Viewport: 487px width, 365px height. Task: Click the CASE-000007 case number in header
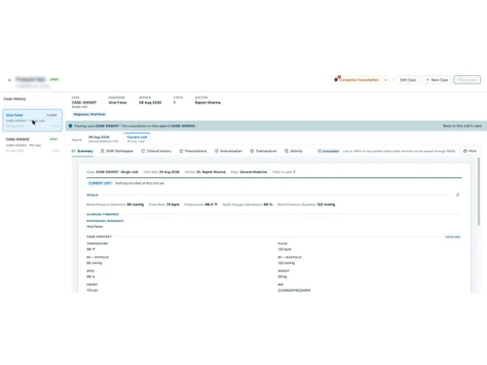click(84, 102)
